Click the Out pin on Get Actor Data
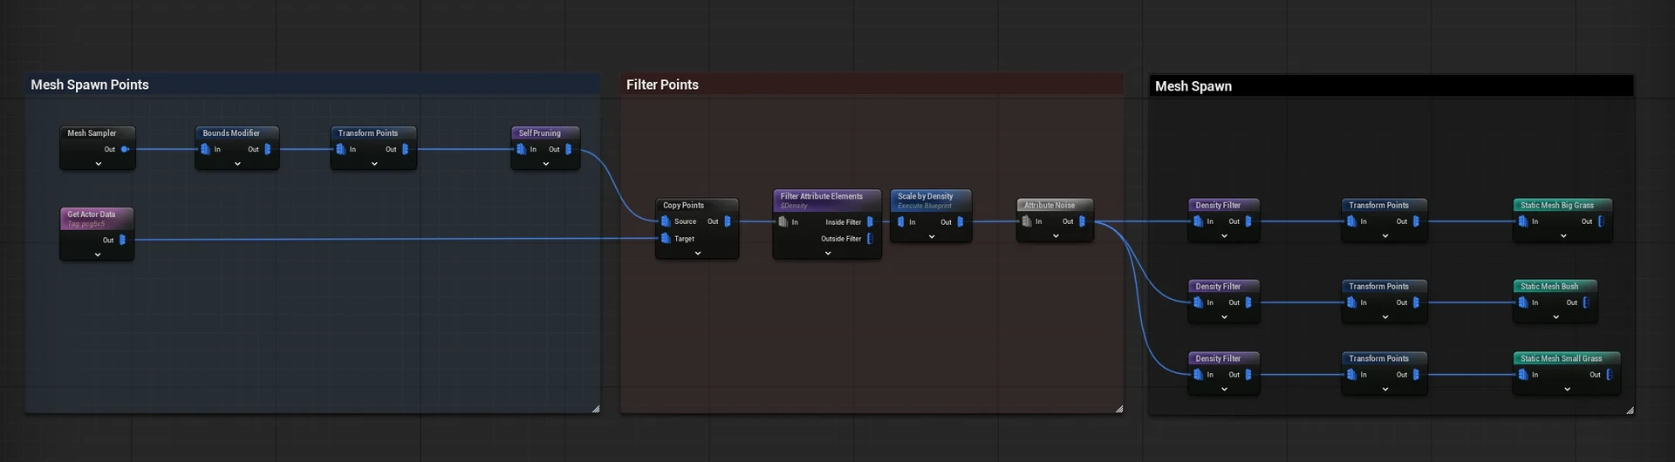 pyautogui.click(x=122, y=240)
